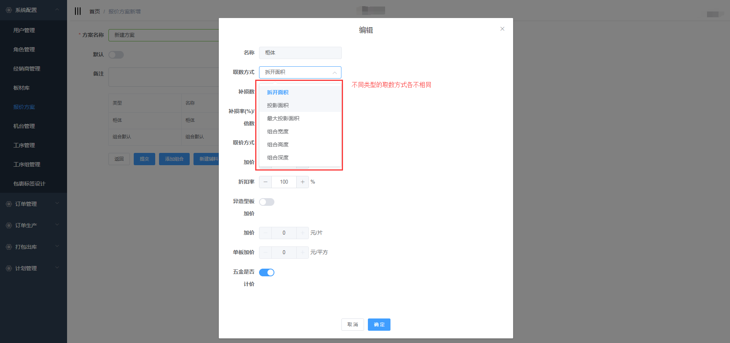Image resolution: width=730 pixels, height=343 pixels.
Task: Expand the 订单管理 menu chevron
Action: [x=57, y=204]
